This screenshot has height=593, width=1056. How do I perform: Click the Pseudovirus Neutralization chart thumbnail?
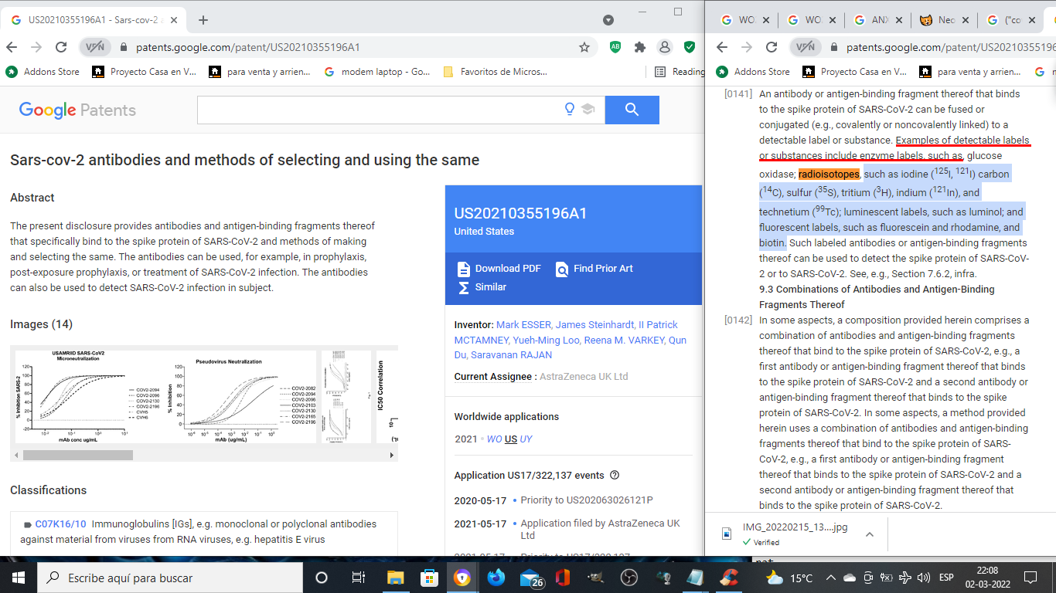(241, 397)
